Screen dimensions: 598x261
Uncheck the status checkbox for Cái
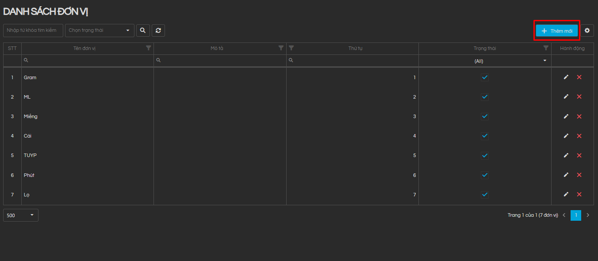coord(485,136)
